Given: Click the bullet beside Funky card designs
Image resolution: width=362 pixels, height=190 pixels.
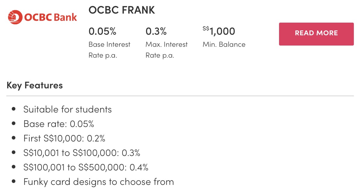Looking at the screenshot, I should pos(14,182).
